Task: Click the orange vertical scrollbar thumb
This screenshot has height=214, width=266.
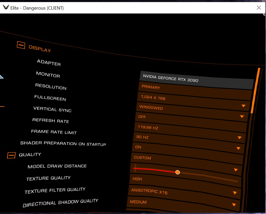Action: (255, 91)
